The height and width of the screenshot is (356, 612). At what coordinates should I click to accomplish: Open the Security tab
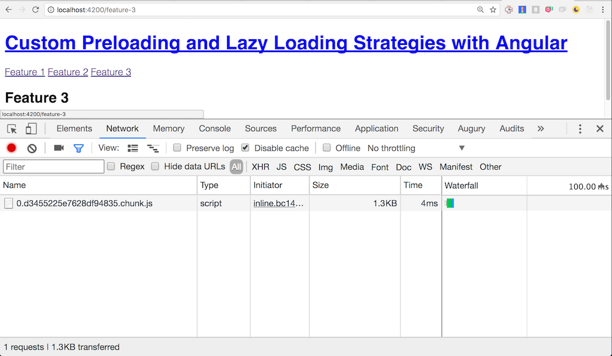click(x=428, y=129)
